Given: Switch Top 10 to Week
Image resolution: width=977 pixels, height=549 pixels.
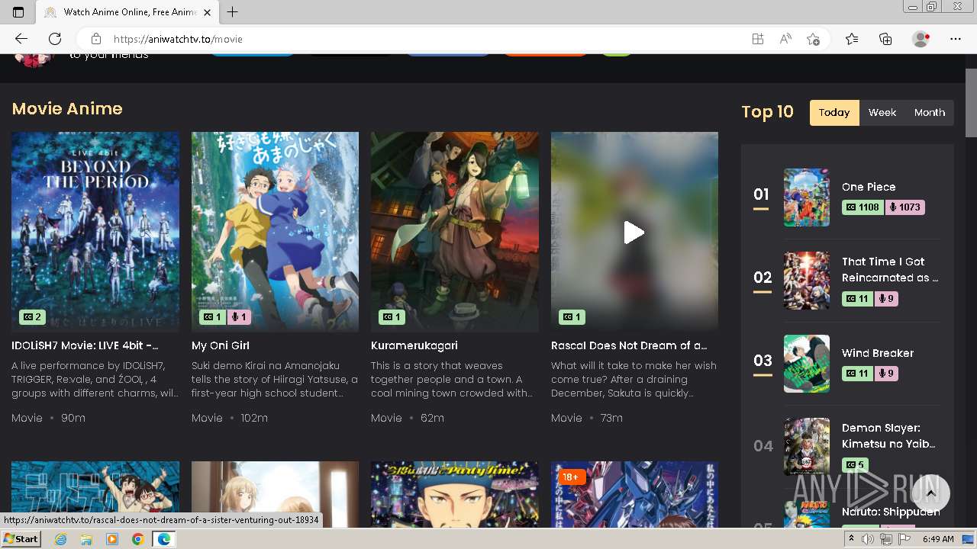Looking at the screenshot, I should (882, 112).
